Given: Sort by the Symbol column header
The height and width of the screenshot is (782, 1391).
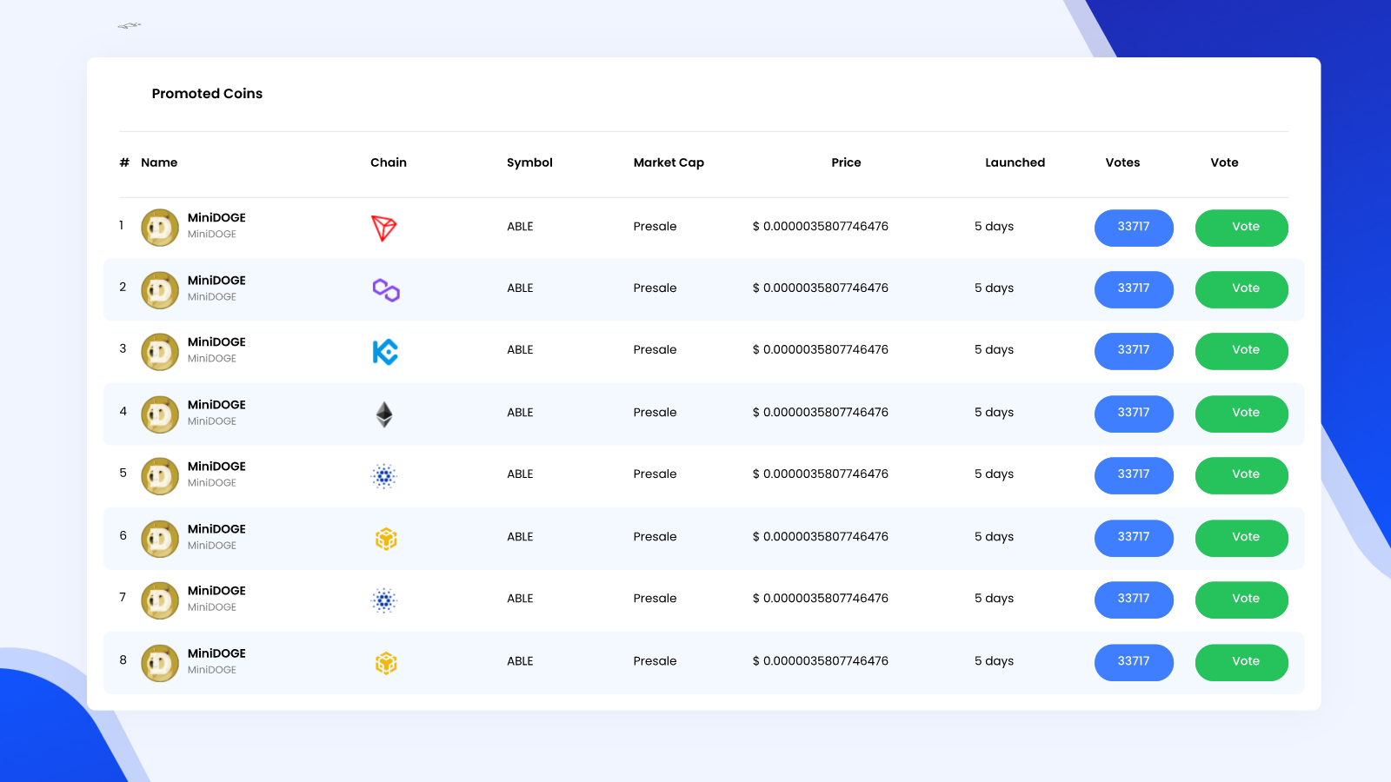Looking at the screenshot, I should click(x=529, y=162).
